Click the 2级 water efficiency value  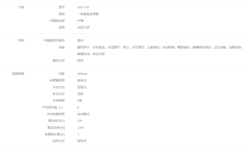pyautogui.click(x=80, y=101)
